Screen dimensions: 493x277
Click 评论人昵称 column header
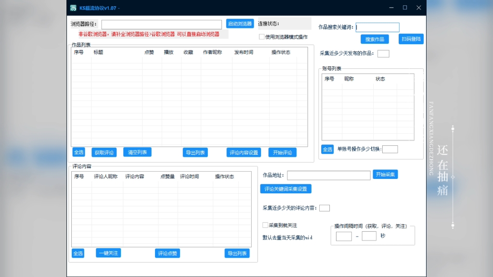pyautogui.click(x=105, y=176)
